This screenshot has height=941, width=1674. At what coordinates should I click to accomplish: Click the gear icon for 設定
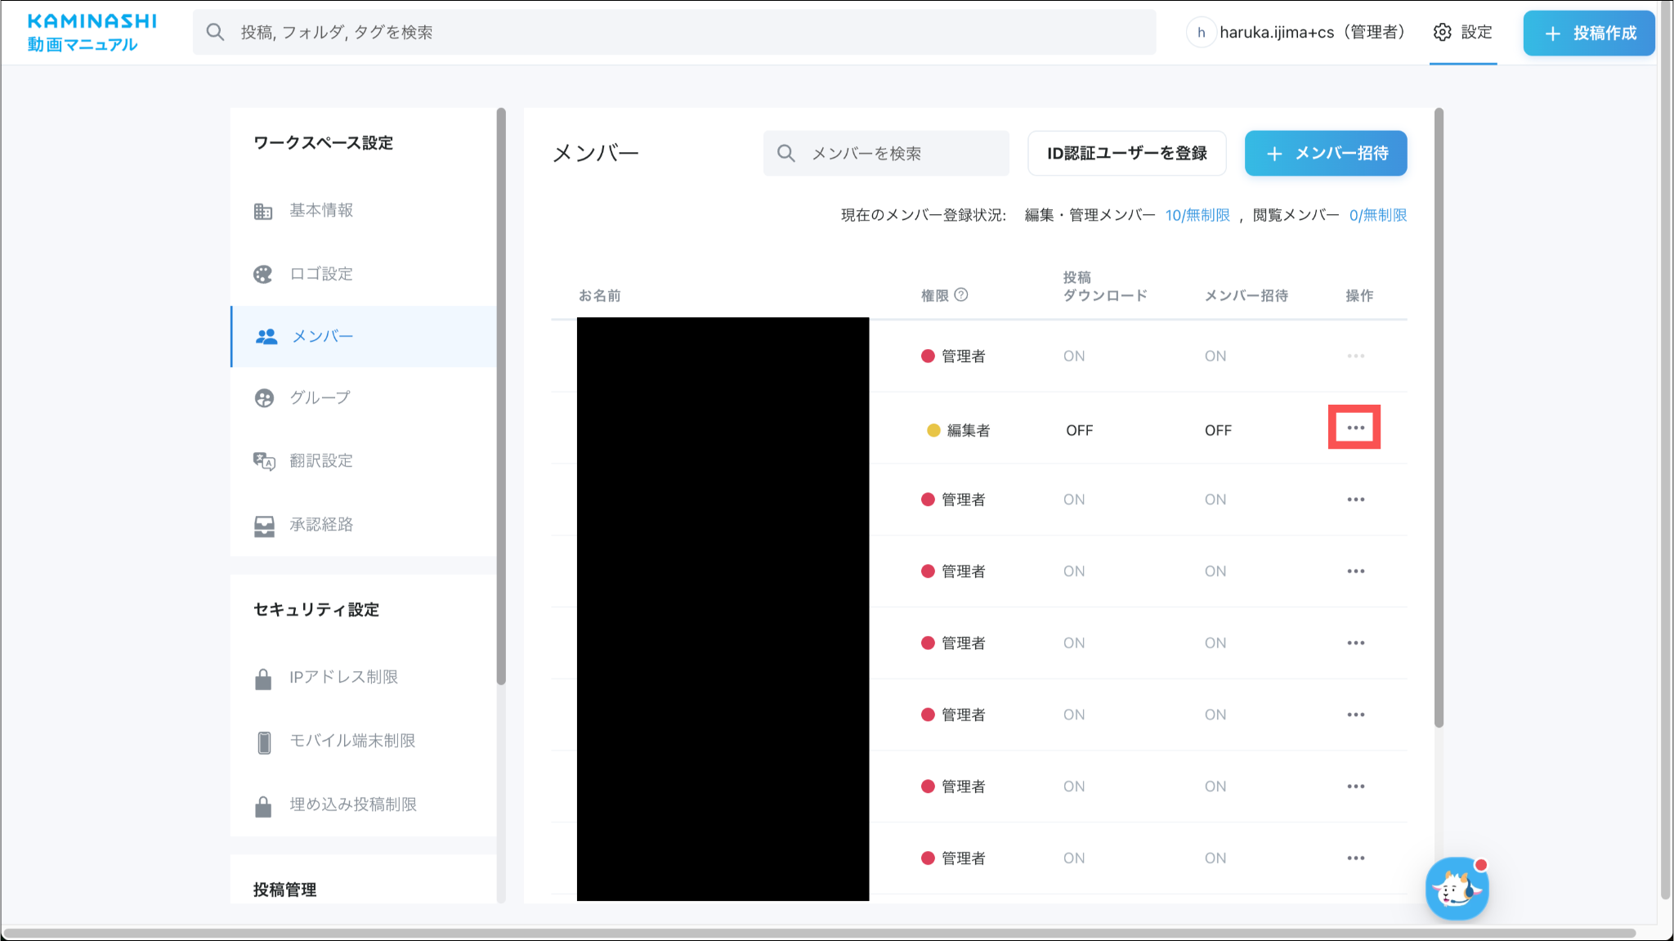1443,32
